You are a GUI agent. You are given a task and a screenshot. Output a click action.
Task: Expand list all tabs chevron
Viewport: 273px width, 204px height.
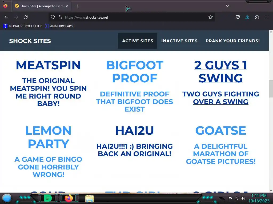point(228,6)
